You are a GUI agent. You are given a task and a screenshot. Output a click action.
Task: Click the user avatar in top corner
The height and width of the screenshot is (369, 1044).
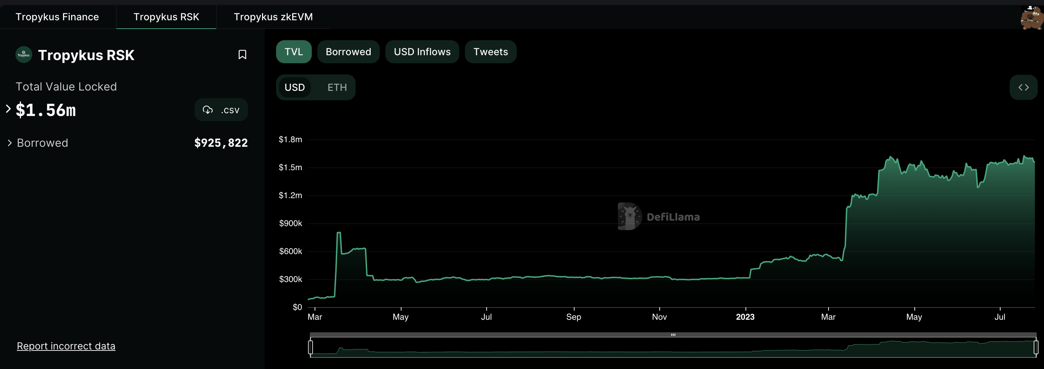click(1032, 18)
